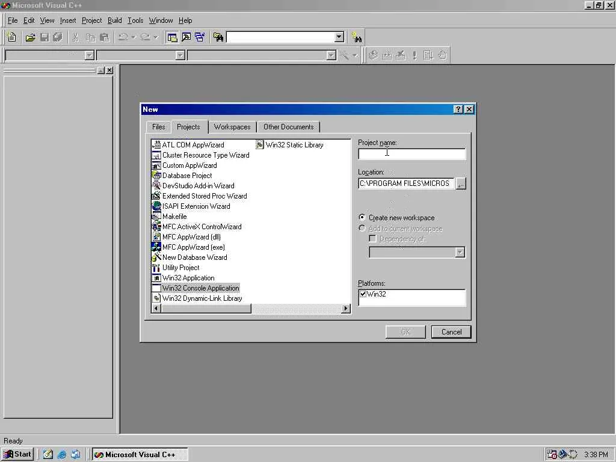This screenshot has width=616, height=462.
Task: Switch to the Files tab
Action: pos(159,127)
